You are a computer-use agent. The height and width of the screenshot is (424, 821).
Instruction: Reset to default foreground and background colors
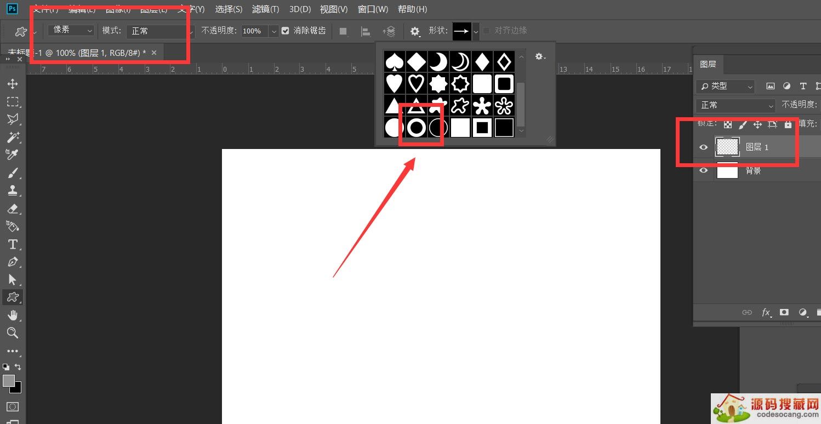coord(6,366)
